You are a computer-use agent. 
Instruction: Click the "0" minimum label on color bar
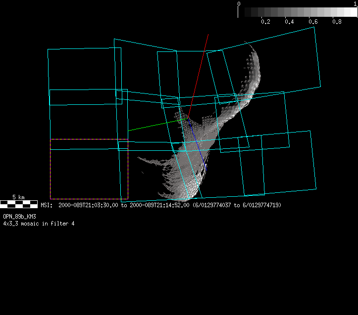(239, 3)
